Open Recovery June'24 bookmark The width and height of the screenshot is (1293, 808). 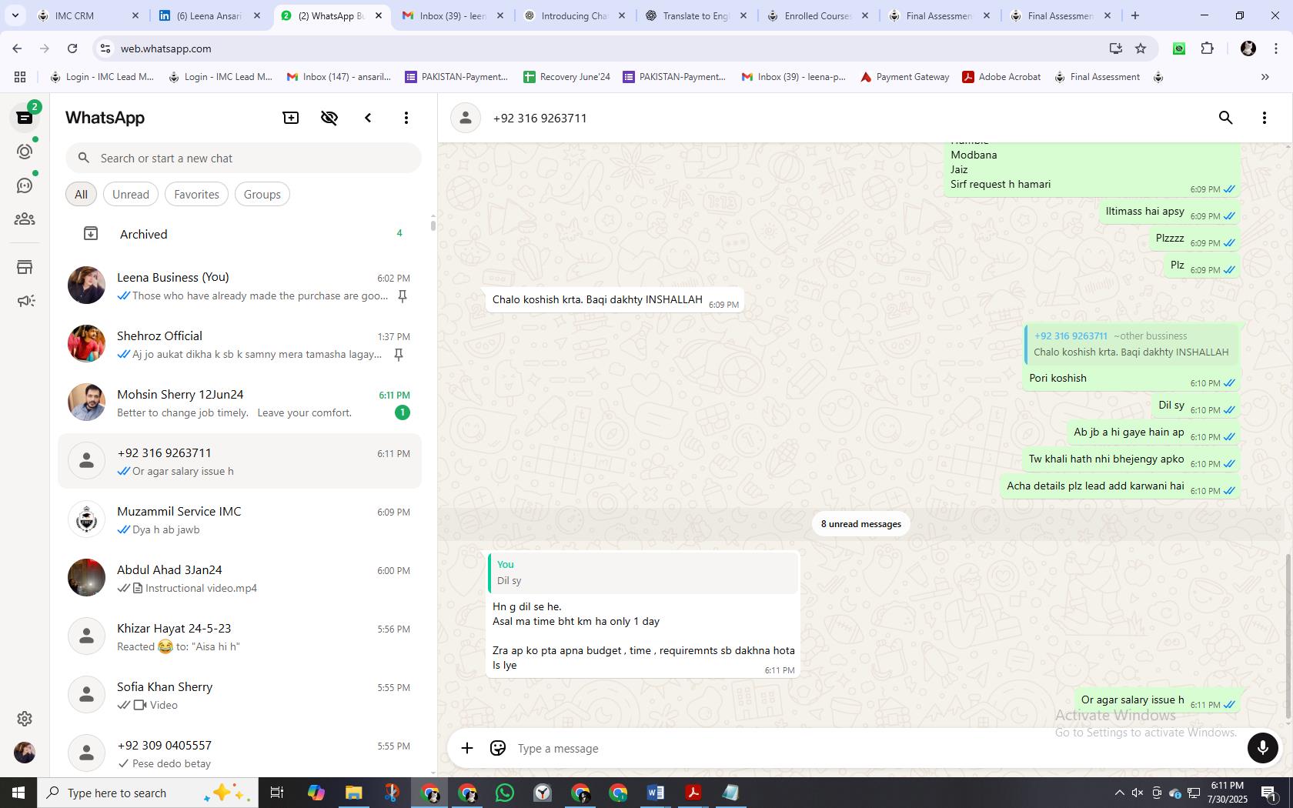coord(566,77)
